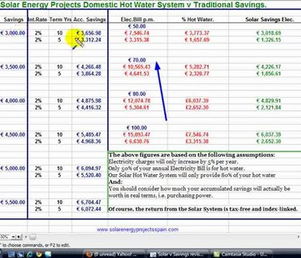Image resolution: width=301 pixels, height=258 pixels.
Task: Select the € 7,546.74 cell under € 50.00
Action: click(137, 33)
